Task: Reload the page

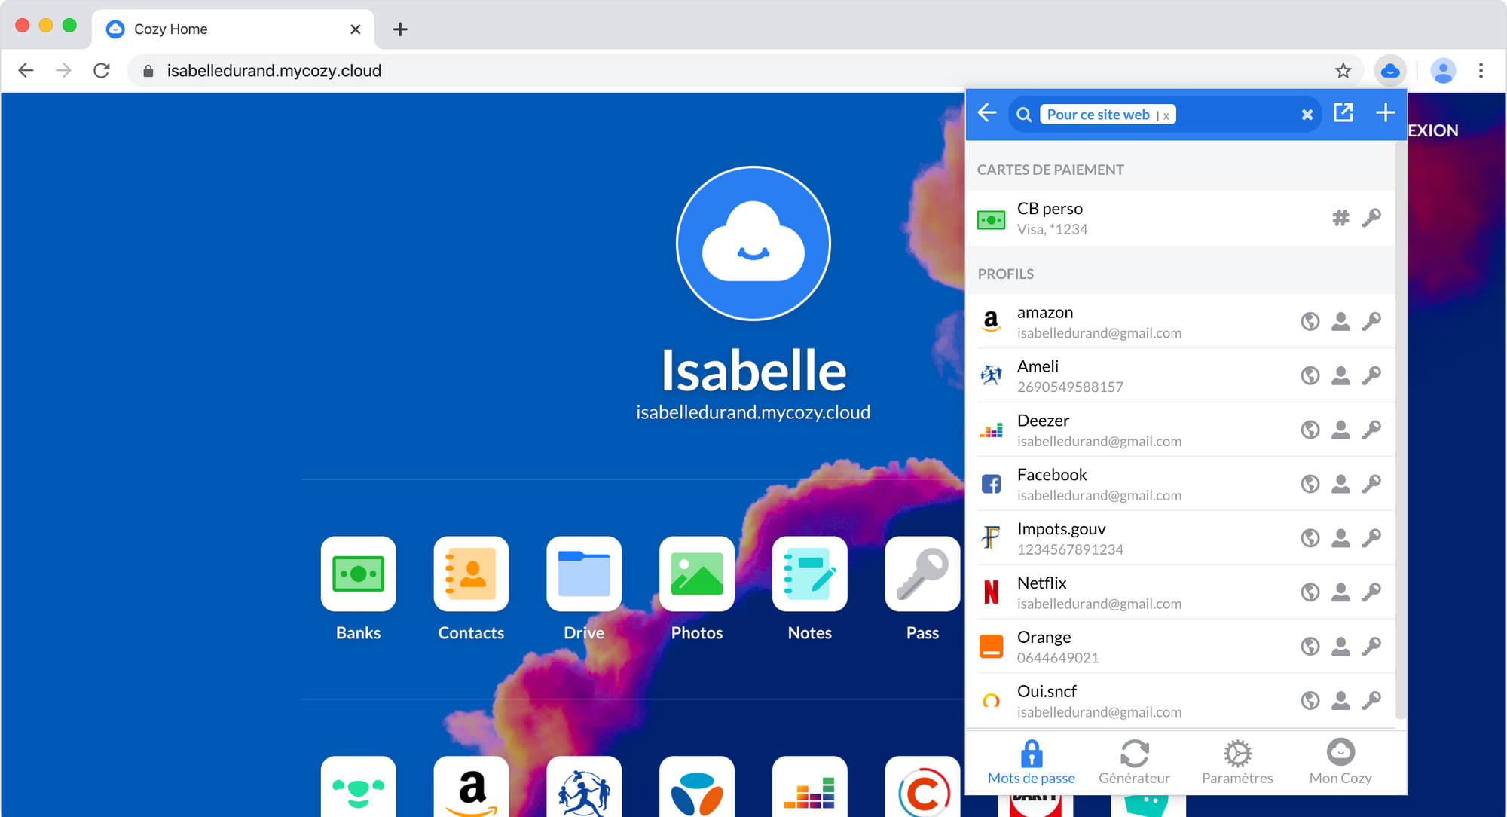Action: (102, 71)
